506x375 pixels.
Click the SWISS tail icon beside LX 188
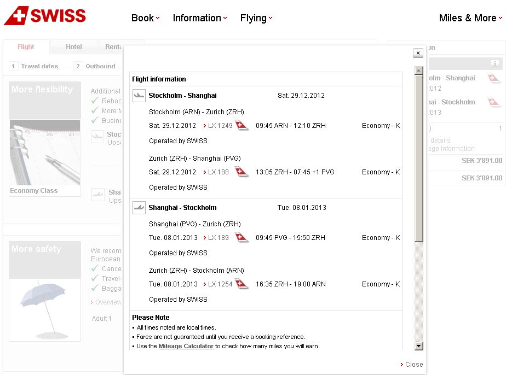coord(242,172)
